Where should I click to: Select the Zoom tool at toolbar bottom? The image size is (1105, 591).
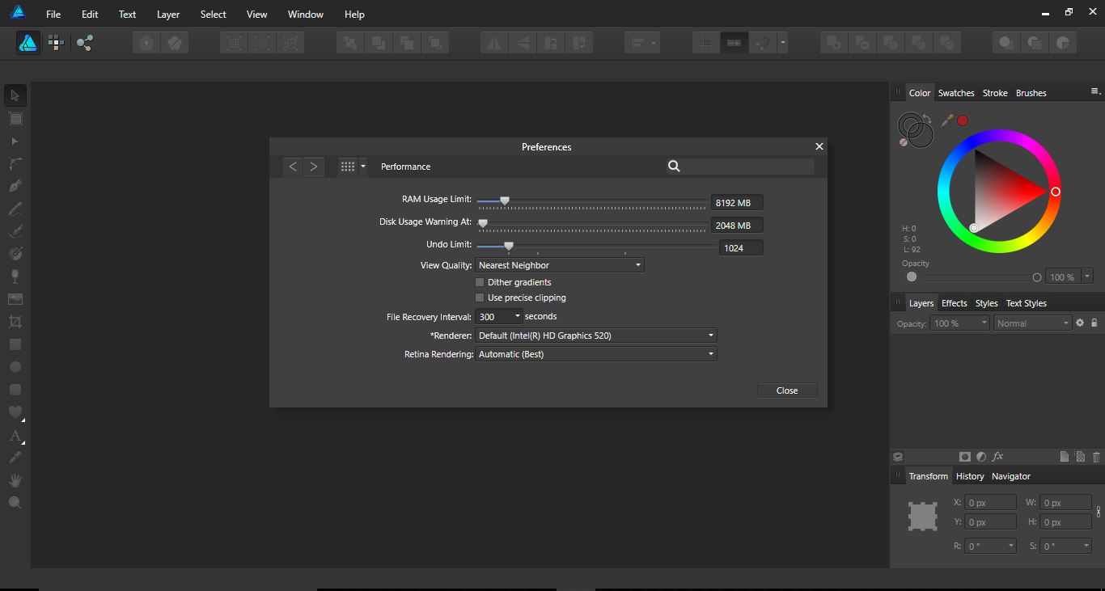[15, 502]
